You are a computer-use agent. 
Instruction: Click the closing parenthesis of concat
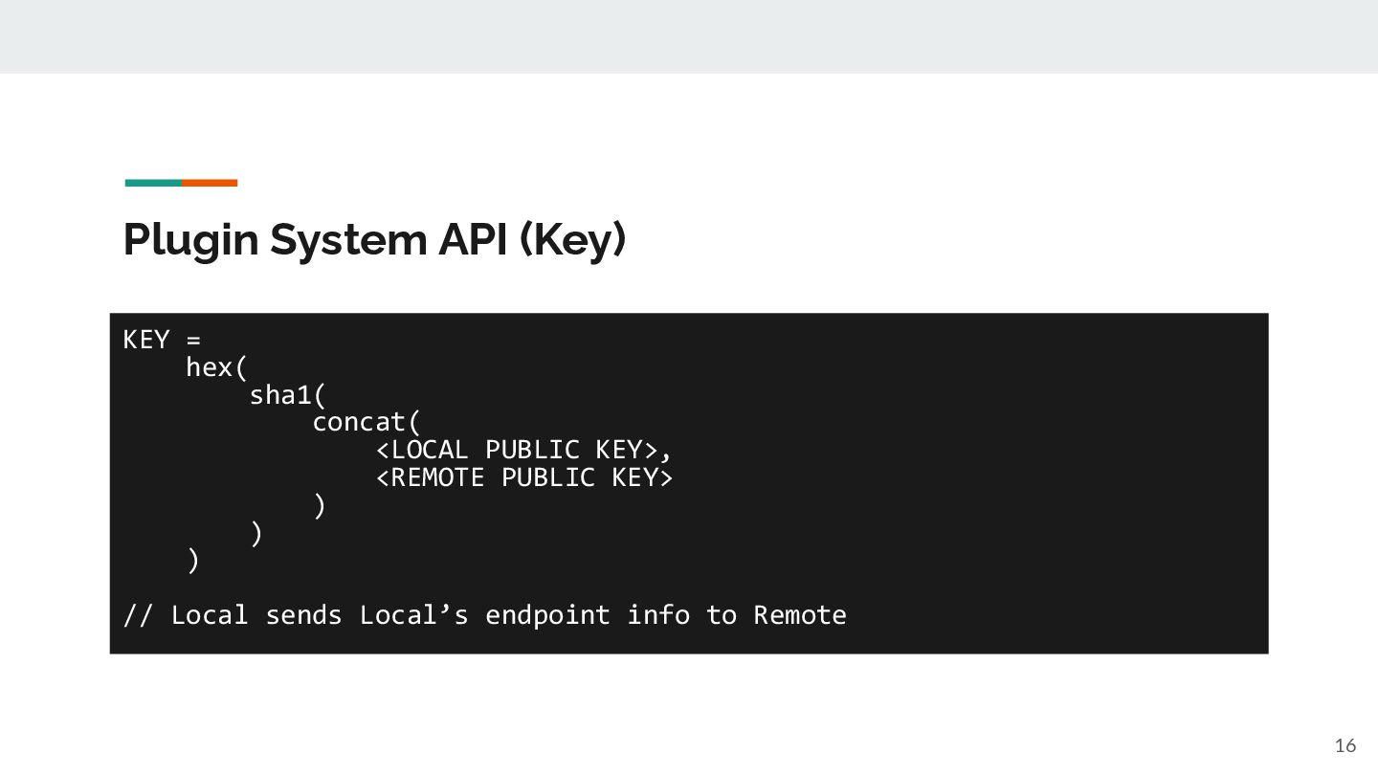(x=320, y=505)
